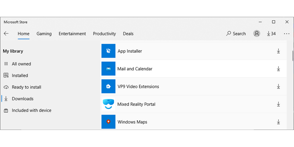Download App Installer using its arrow icon

tap(278, 51)
